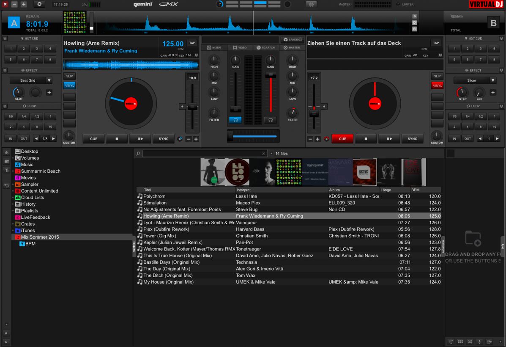Switch to the VIDEO mixer tab

point(240,48)
